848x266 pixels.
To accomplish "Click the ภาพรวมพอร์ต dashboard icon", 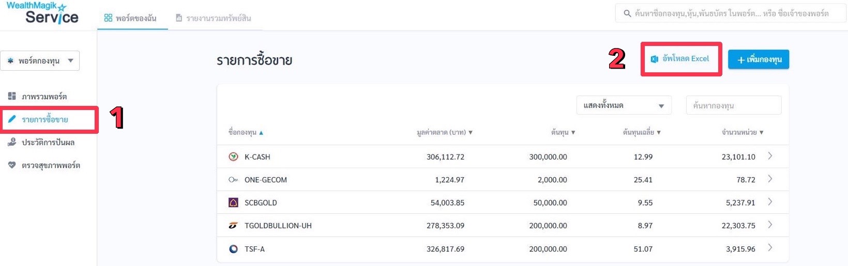I will point(12,96).
